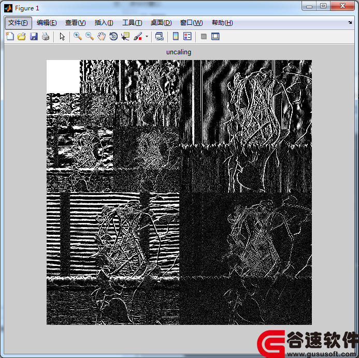Screen dimensions: 359x358
Task: Select the Pan hand tool
Action: pos(102,36)
